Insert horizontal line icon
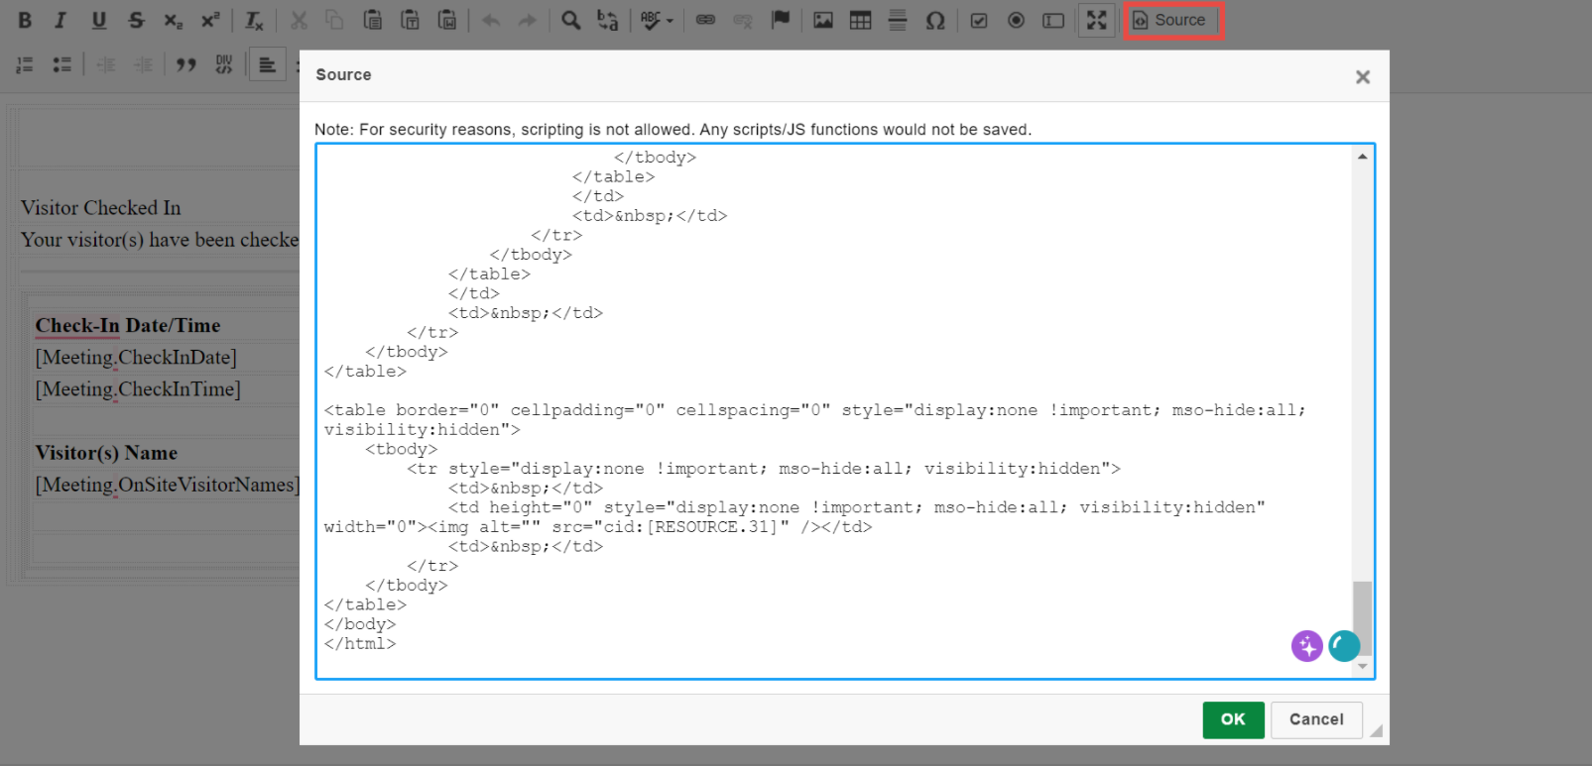Screen dimensions: 1592x766 tap(898, 20)
